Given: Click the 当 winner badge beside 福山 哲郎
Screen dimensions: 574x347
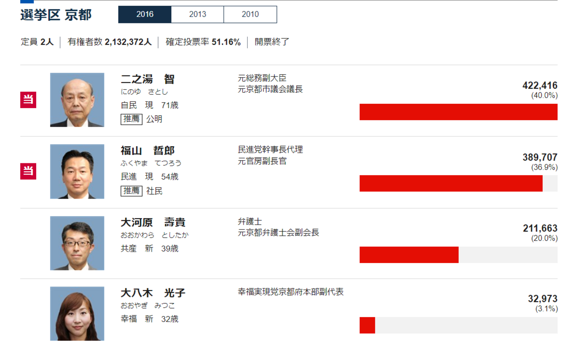Looking at the screenshot, I should pos(28,171).
